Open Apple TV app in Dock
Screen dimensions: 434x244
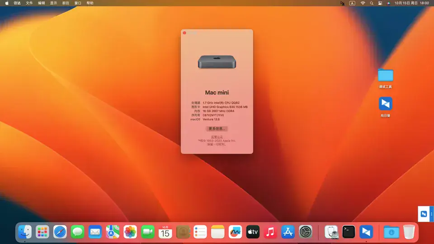click(253, 232)
